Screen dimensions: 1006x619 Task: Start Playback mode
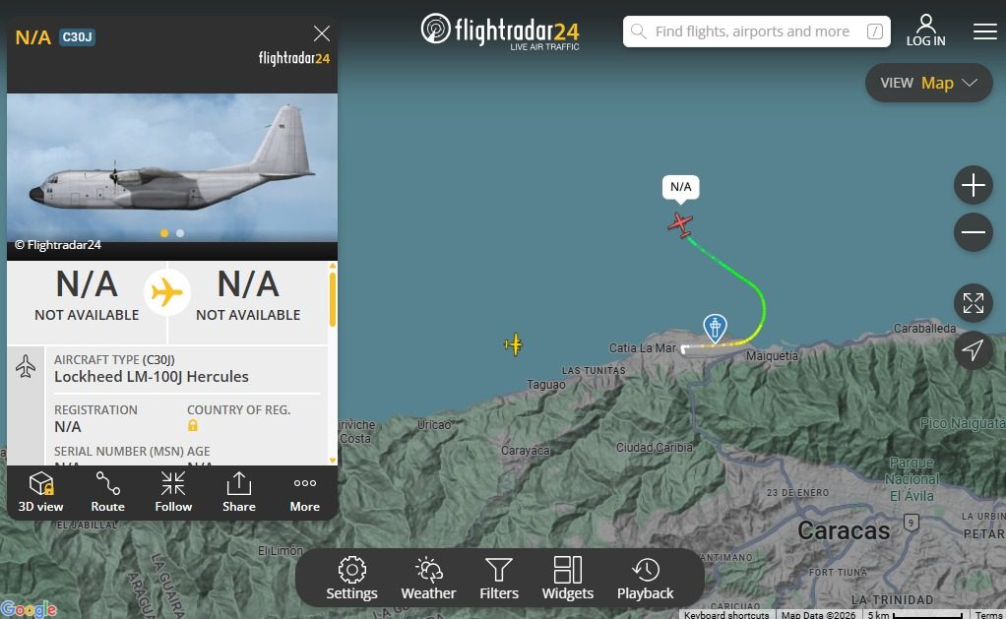click(x=646, y=579)
